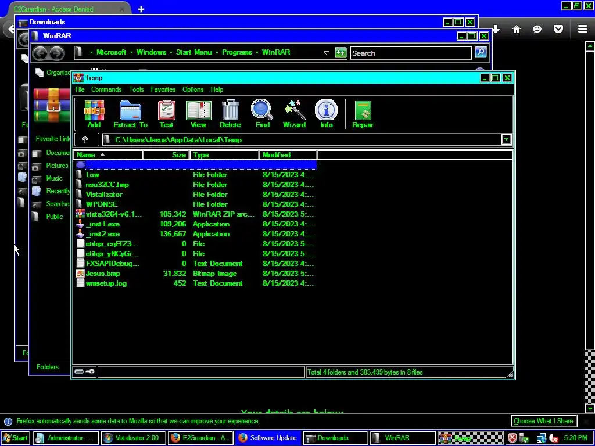Click the network tray icon

pos(541,438)
